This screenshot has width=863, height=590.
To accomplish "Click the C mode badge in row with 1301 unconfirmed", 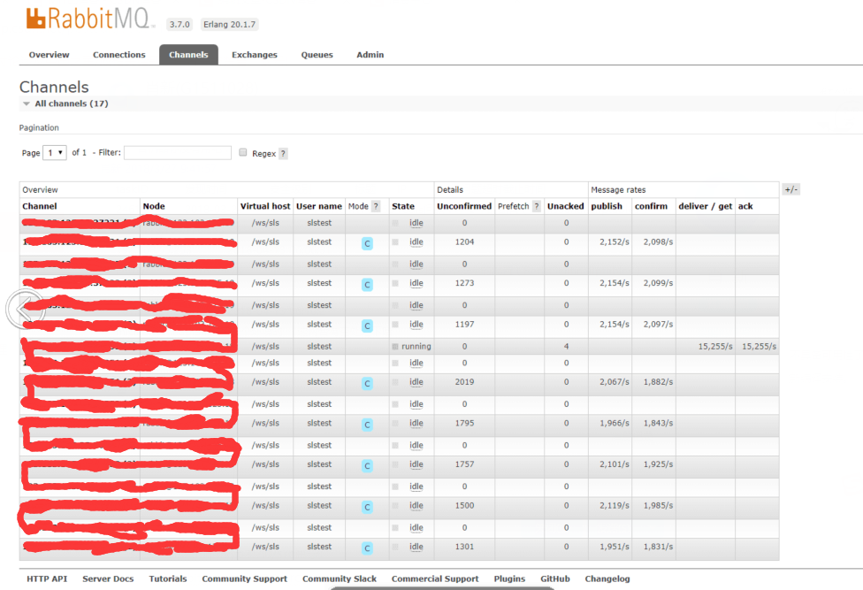I will (367, 548).
